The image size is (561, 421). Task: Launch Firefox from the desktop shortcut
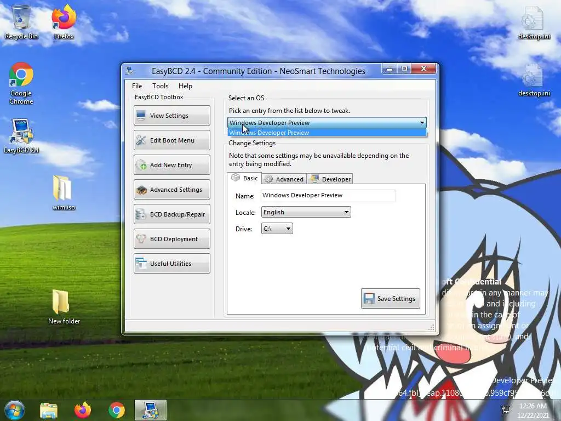pyautogui.click(x=64, y=21)
